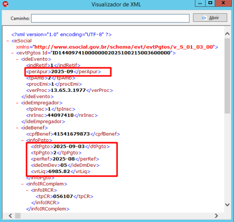Select the dtPgto 2025-09-03 line
Viewport: 234px width, 222px height.
point(70,147)
